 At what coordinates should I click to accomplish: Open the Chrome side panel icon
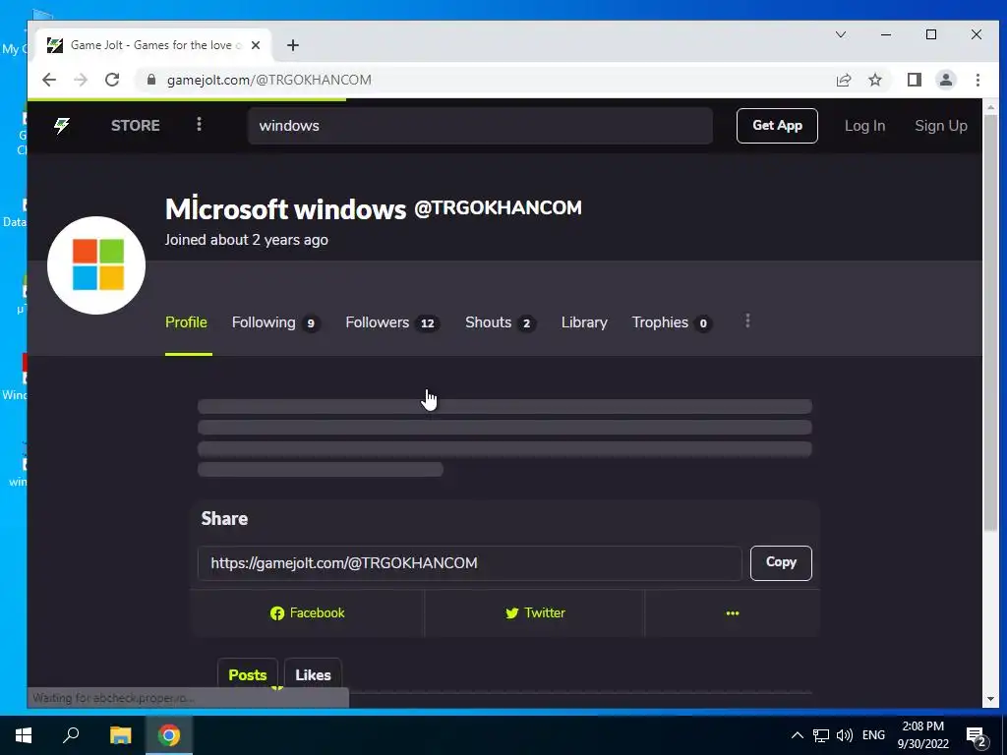pos(915,80)
